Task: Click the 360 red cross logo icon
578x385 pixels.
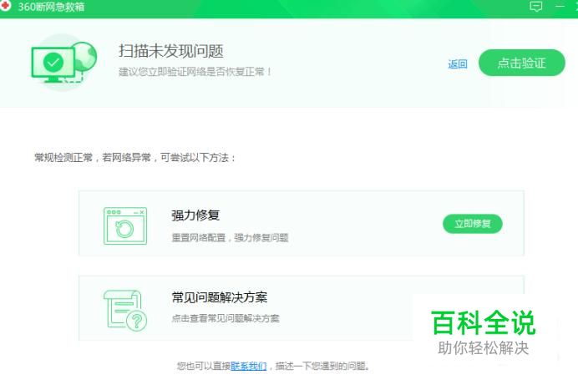Action: tap(5, 6)
